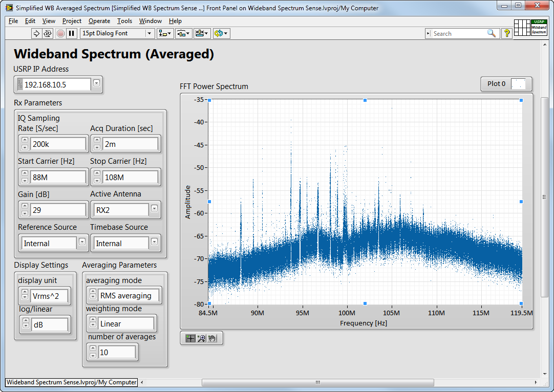
Task: Expand the Active Antenna RX2 dropdown
Action: (155, 209)
